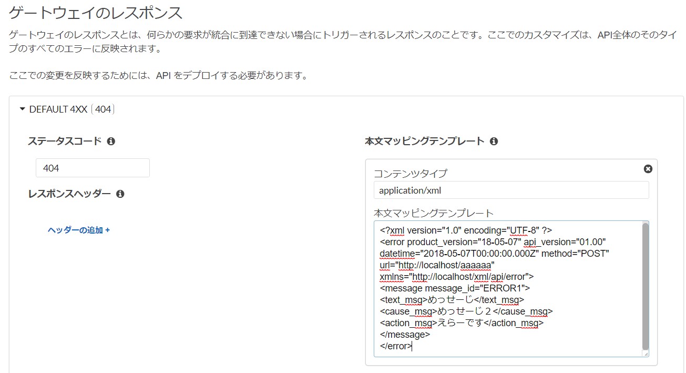Click the <cause_msg>めっせーじ２ line
This screenshot has width=686, height=373.
point(466,311)
